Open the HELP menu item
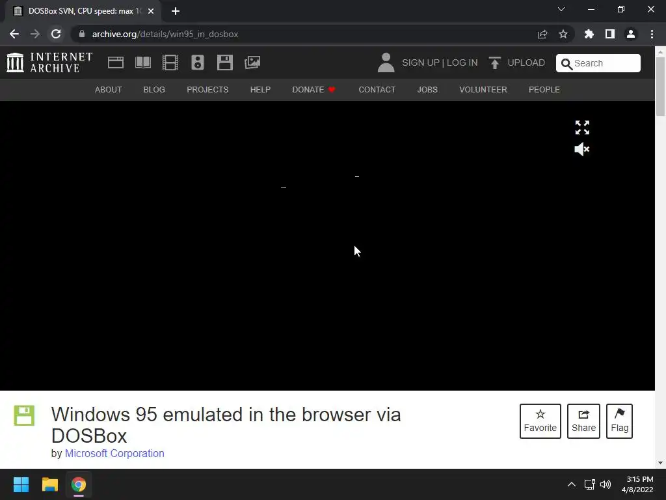The width and height of the screenshot is (666, 500). 260,90
